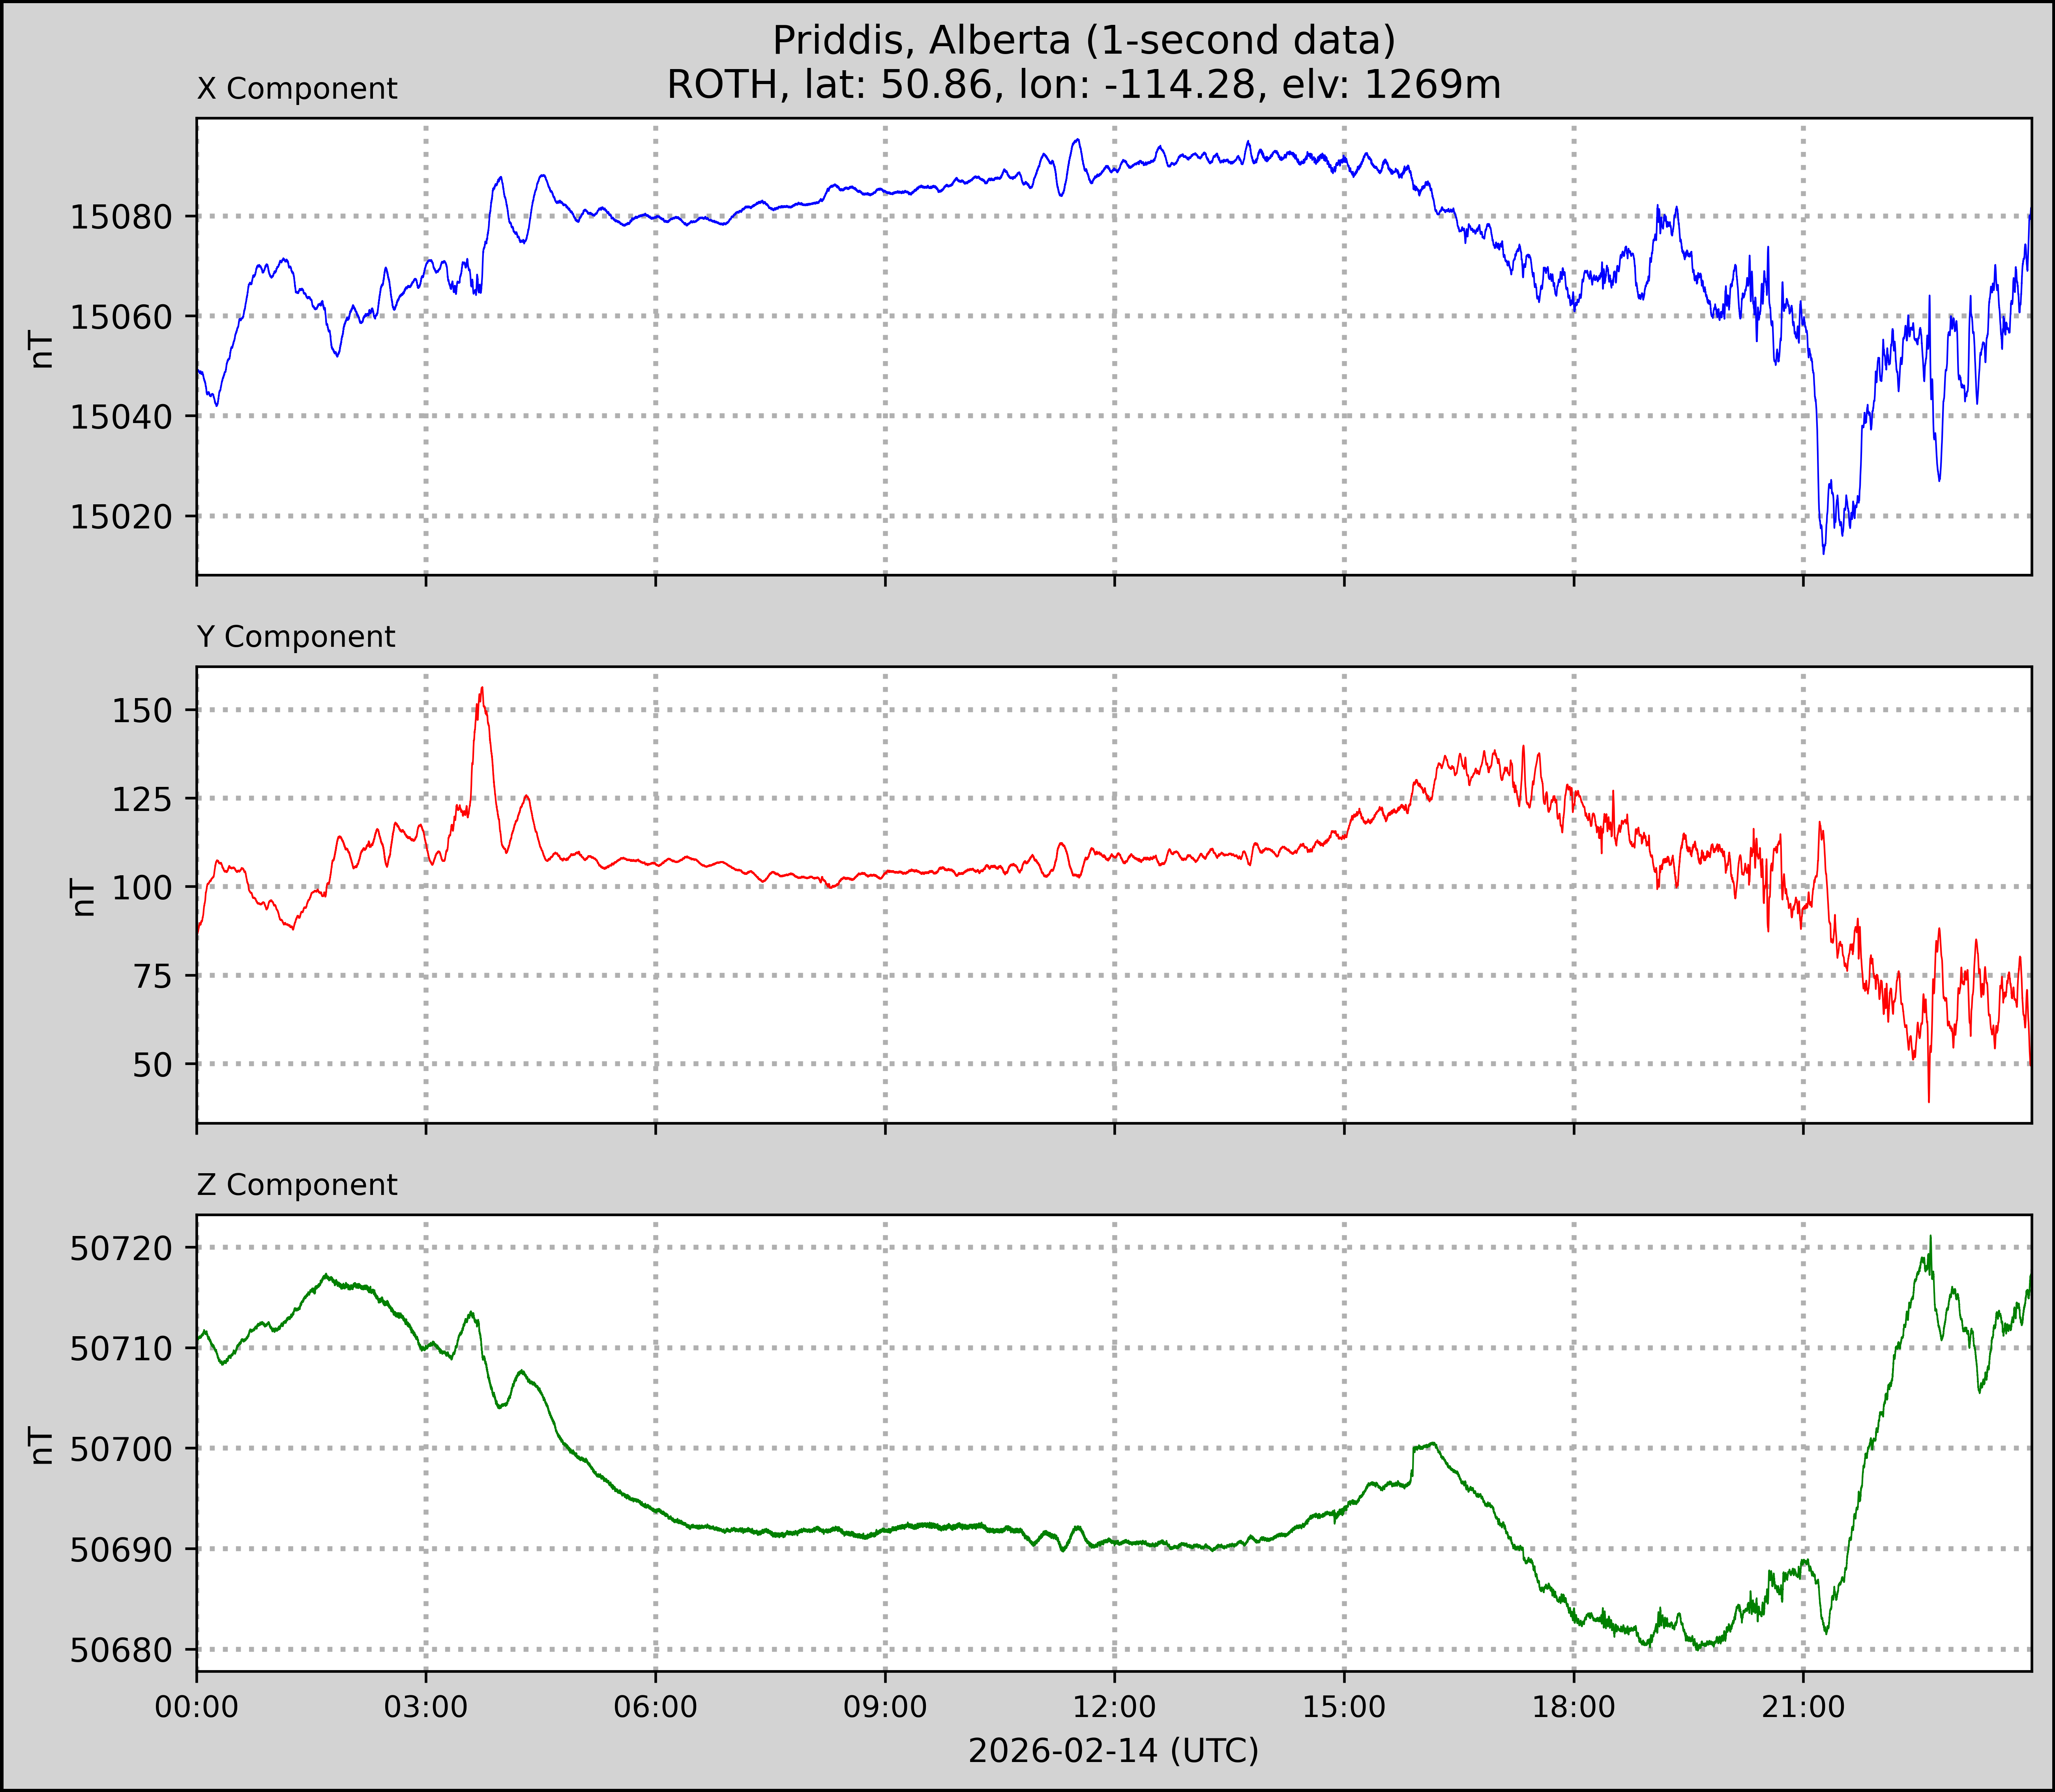The width and height of the screenshot is (2055, 1792).
Task: Click the 00:00 time tick label
Action: click(197, 1707)
